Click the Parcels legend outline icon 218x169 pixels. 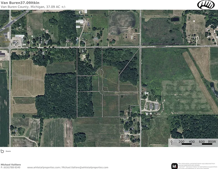point(2,151)
